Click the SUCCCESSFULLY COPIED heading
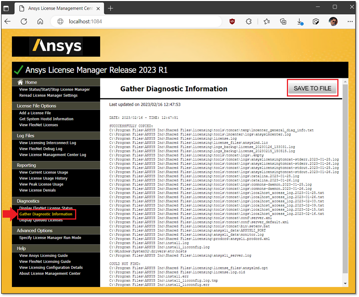Screen dimensions: 359x297 click(x=131, y=126)
